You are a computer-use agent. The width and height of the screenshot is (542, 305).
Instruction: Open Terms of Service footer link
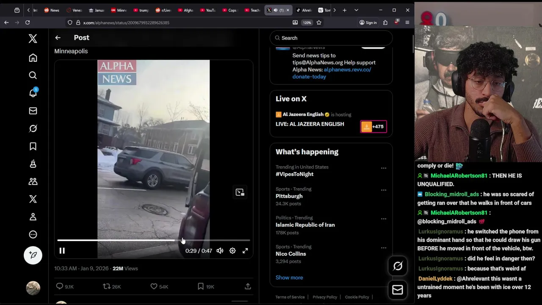[290, 297]
